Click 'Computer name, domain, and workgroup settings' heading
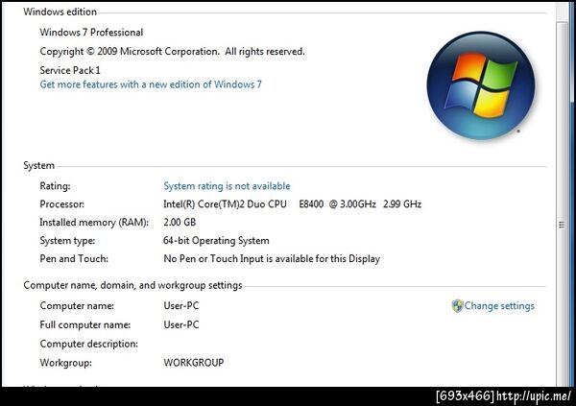The image size is (576, 406). coord(132,285)
